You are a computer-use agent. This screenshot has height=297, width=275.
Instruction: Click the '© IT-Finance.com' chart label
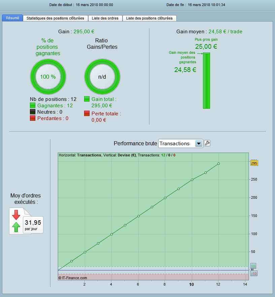[73, 278]
